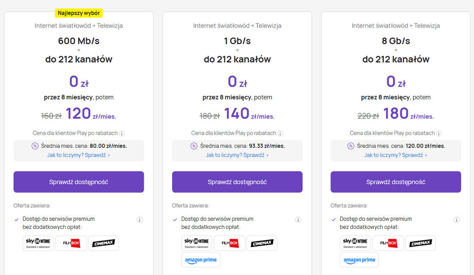Open premium services info in 8 Gb/s card
Image resolution: width=474 pixels, height=275 pixels.
456,220
